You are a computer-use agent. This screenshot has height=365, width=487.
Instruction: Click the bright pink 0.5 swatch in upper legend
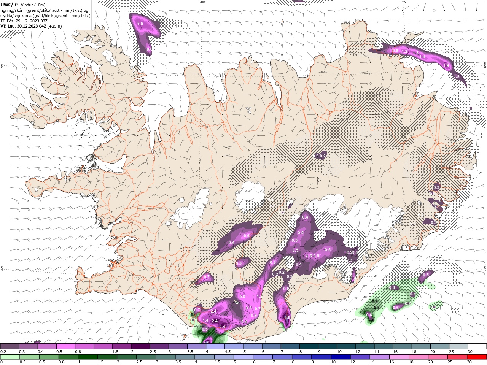pyautogui.click(x=65, y=346)
